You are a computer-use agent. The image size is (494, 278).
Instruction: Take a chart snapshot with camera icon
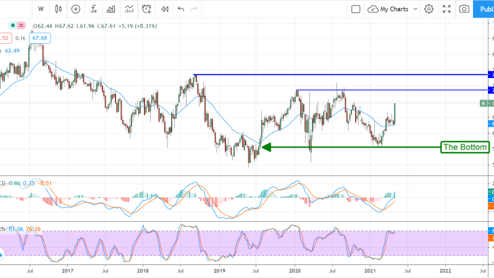click(464, 9)
